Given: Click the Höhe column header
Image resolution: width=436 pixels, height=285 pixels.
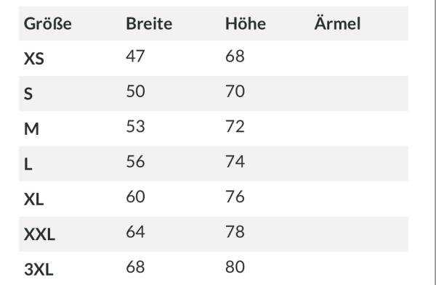Looking at the screenshot, I should coord(246,24).
